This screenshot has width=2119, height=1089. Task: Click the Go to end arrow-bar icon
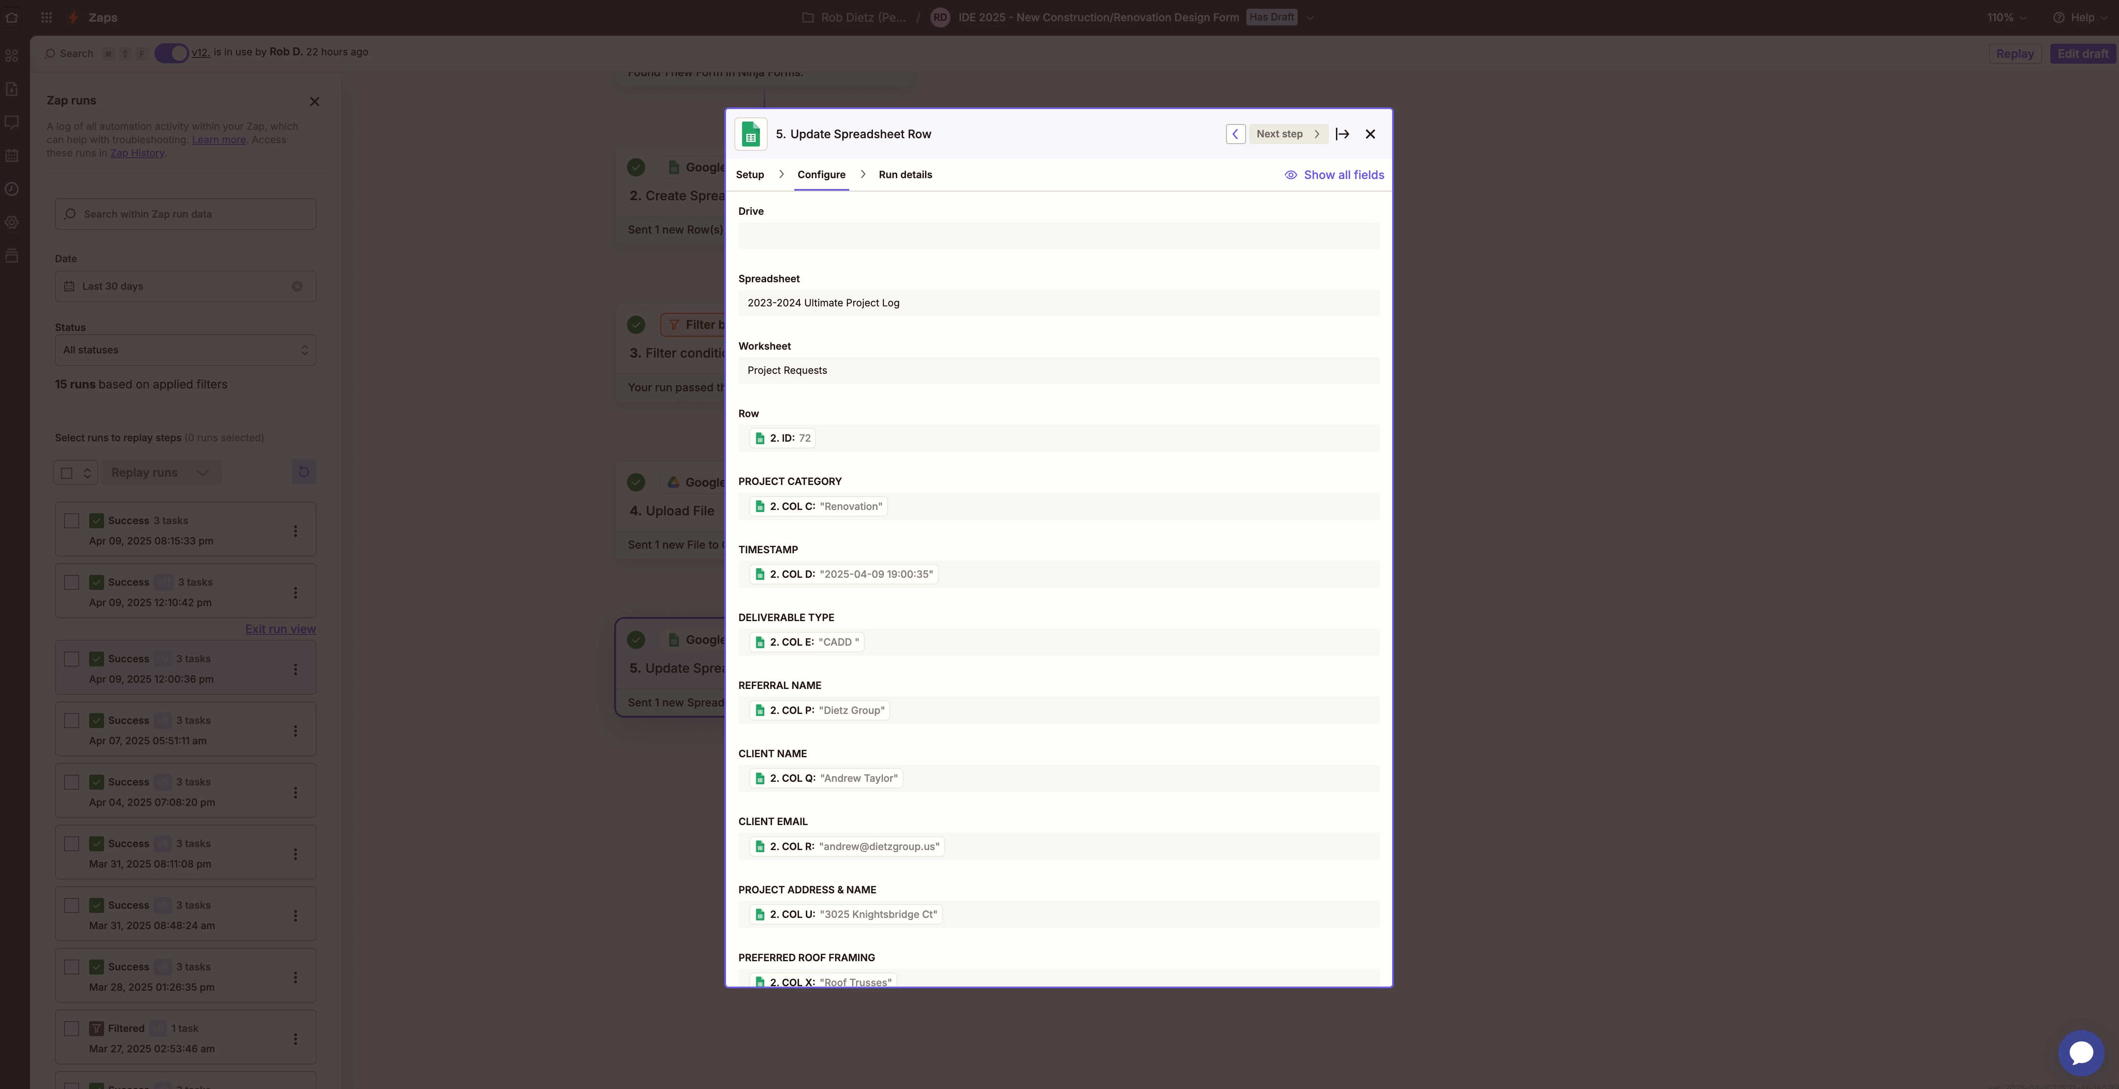[x=1343, y=134]
